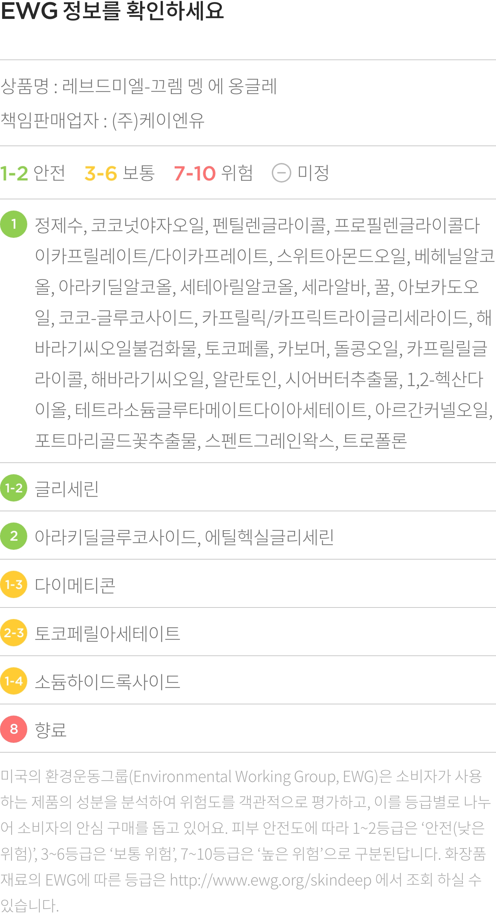Click the 소듐하이드록사이드 ingredient row
Screen dimensions: 496x917
point(248,681)
